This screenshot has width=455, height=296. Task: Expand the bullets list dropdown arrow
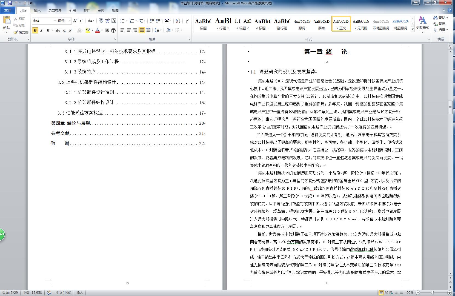[x=127, y=21]
